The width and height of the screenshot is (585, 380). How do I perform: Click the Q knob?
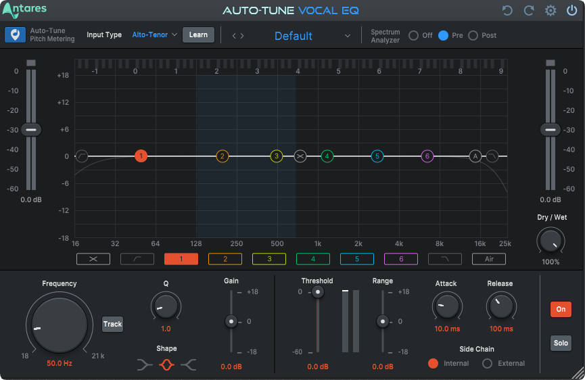coord(166,306)
